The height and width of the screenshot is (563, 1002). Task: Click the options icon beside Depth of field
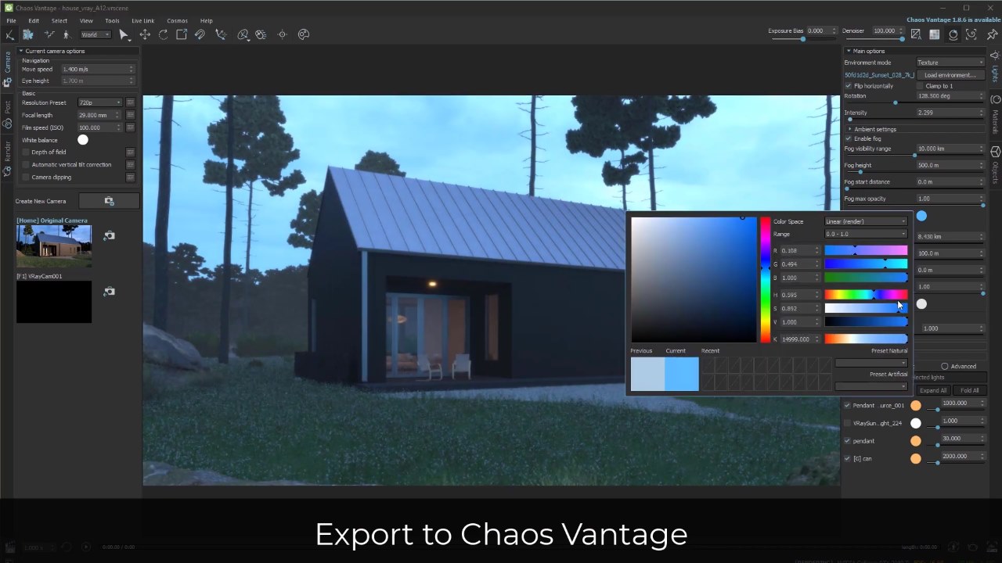click(130, 152)
